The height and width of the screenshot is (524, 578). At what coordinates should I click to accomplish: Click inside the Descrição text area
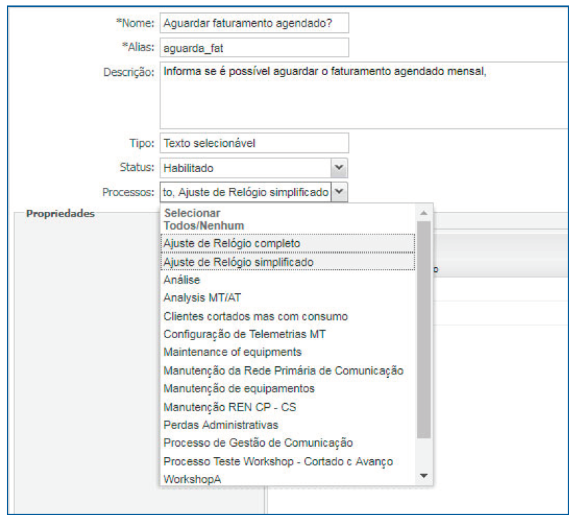(x=363, y=96)
